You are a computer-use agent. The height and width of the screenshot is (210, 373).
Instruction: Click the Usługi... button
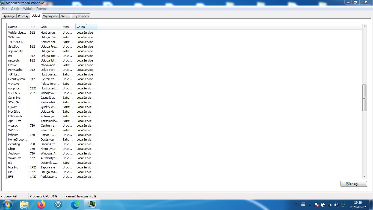(x=354, y=184)
